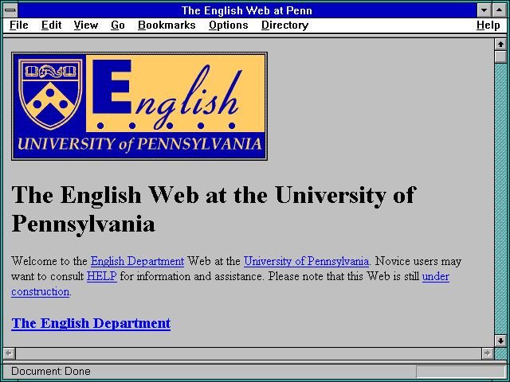This screenshot has width=510, height=382.
Task: Open the Options menu
Action: click(229, 25)
